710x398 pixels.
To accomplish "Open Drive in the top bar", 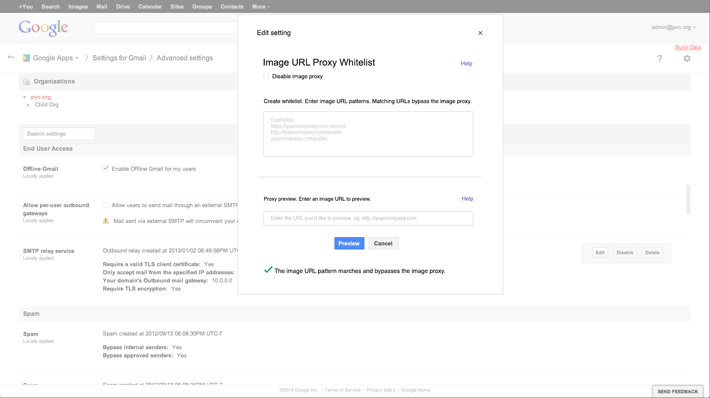I will coord(123,6).
